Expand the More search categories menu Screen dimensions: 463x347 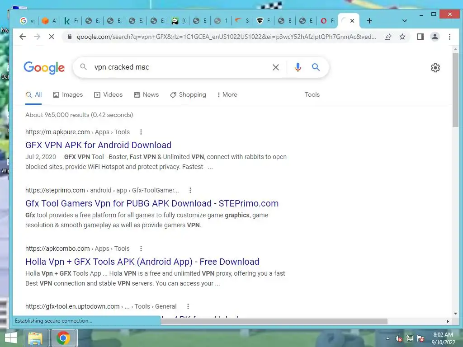coord(227,95)
